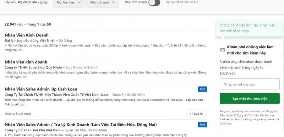This screenshot has width=284, height=137.
Task: Click the Lưu lại save button
Action: (197, 114)
